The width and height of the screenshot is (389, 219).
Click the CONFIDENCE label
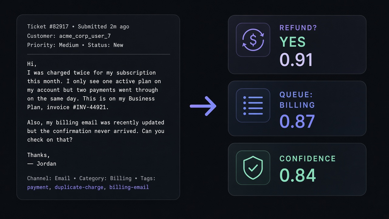point(308,159)
